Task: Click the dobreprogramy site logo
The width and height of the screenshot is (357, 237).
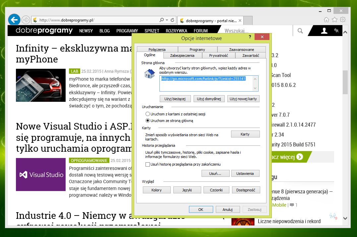Action: (x=44, y=30)
